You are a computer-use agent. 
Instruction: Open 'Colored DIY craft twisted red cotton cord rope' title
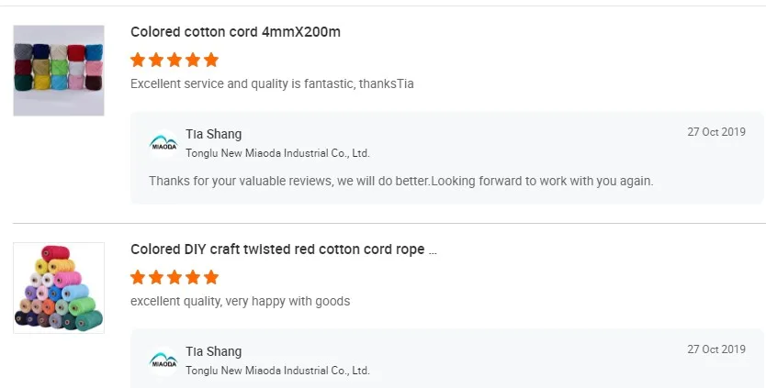pyautogui.click(x=283, y=249)
